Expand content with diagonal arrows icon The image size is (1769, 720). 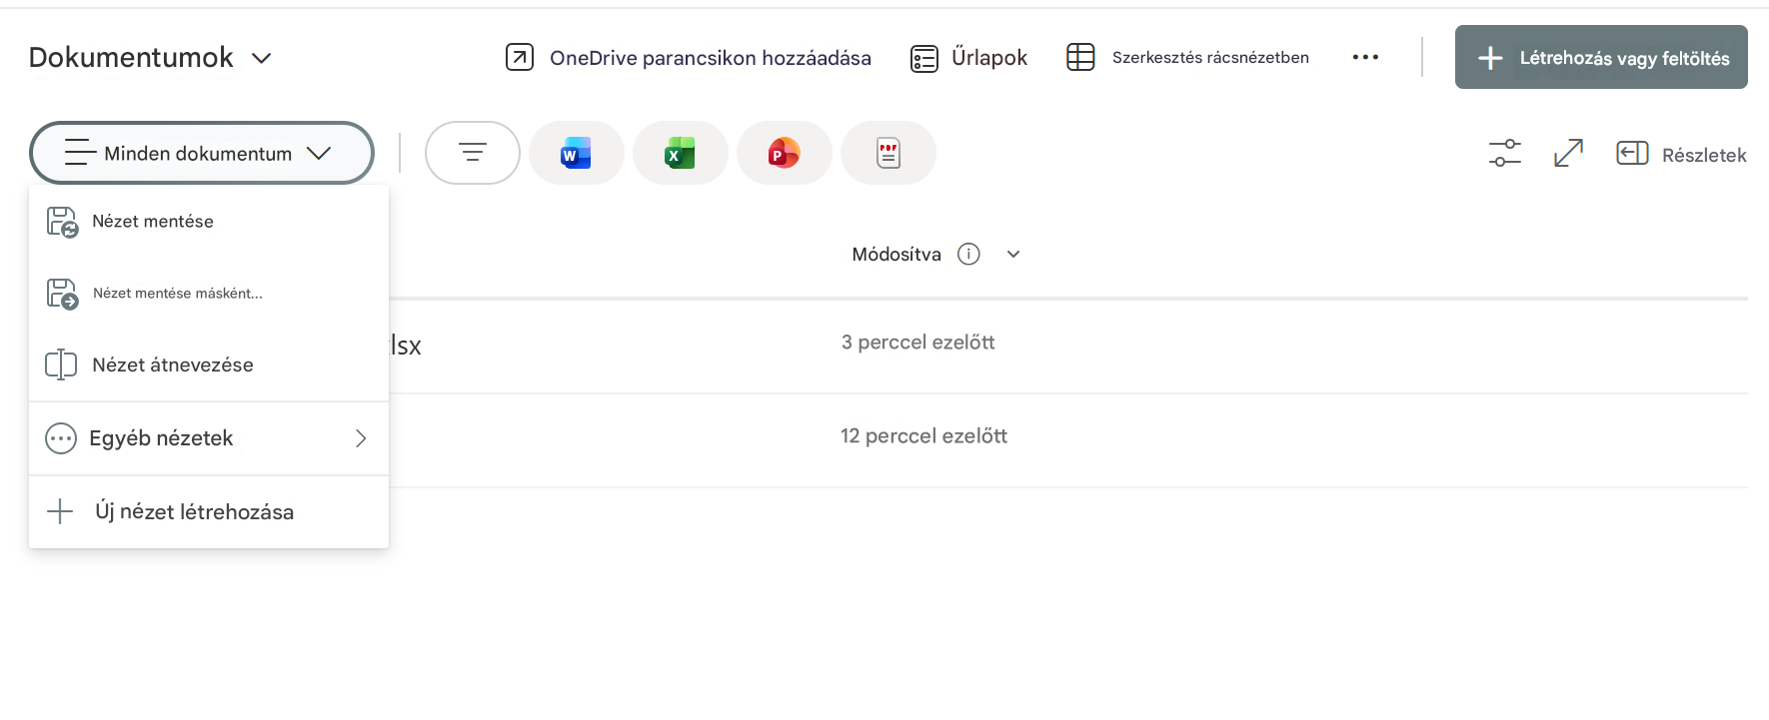[1568, 153]
